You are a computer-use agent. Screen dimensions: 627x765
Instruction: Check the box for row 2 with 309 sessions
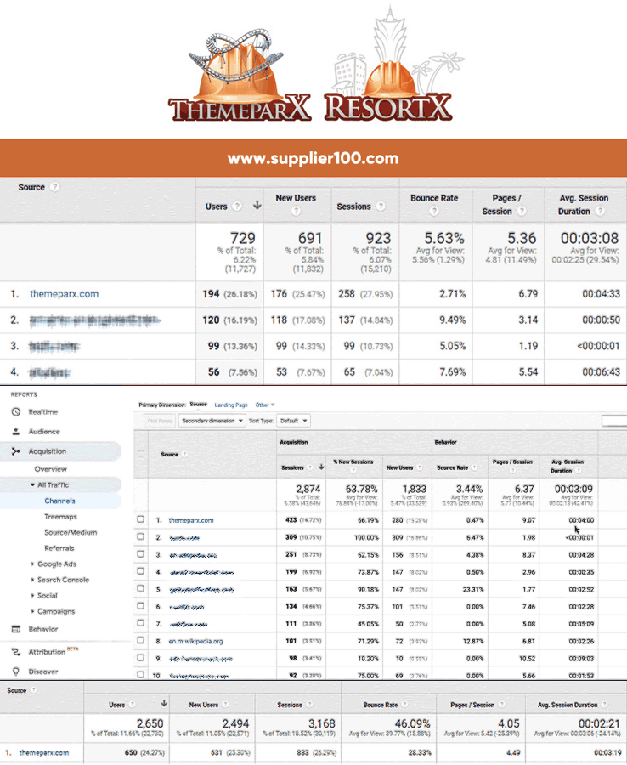(x=141, y=536)
